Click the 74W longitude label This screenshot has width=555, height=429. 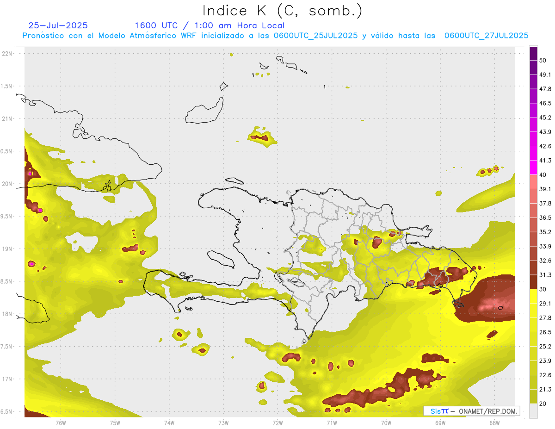coord(169,423)
